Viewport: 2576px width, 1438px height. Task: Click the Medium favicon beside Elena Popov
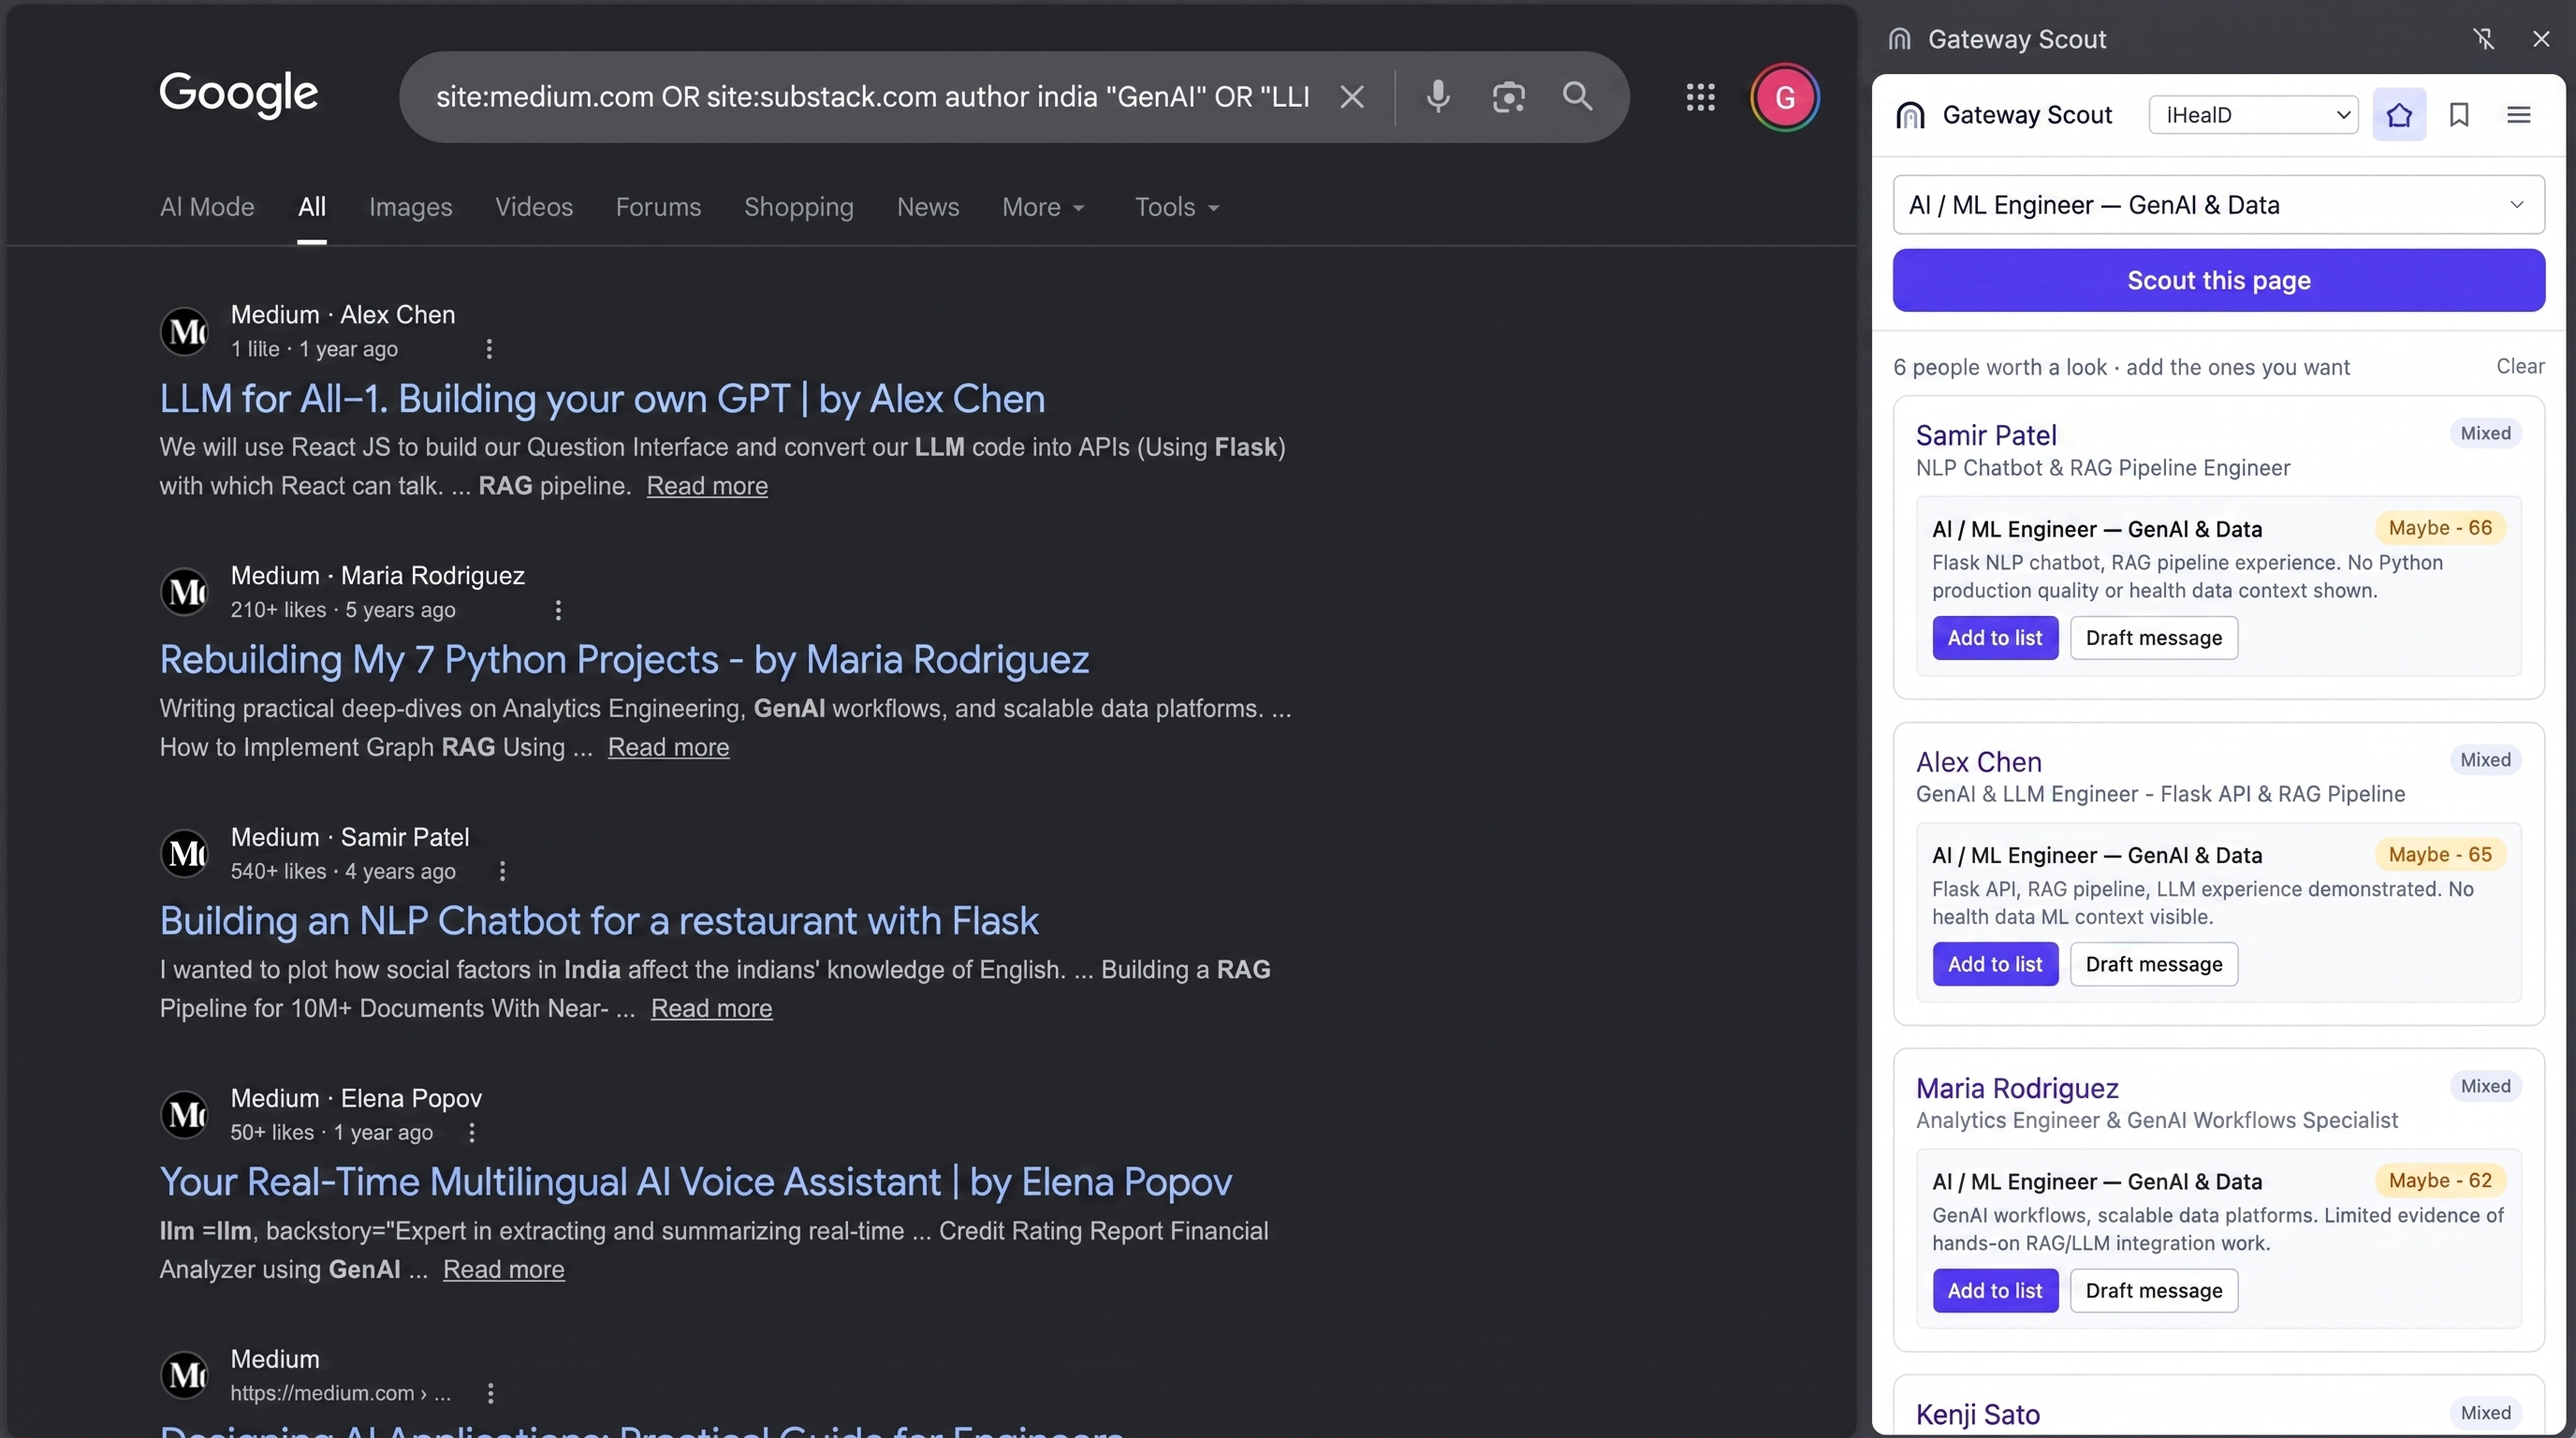pyautogui.click(x=185, y=1114)
